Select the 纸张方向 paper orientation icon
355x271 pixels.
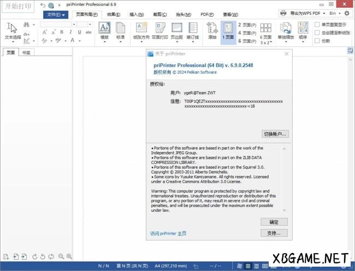click(x=141, y=30)
